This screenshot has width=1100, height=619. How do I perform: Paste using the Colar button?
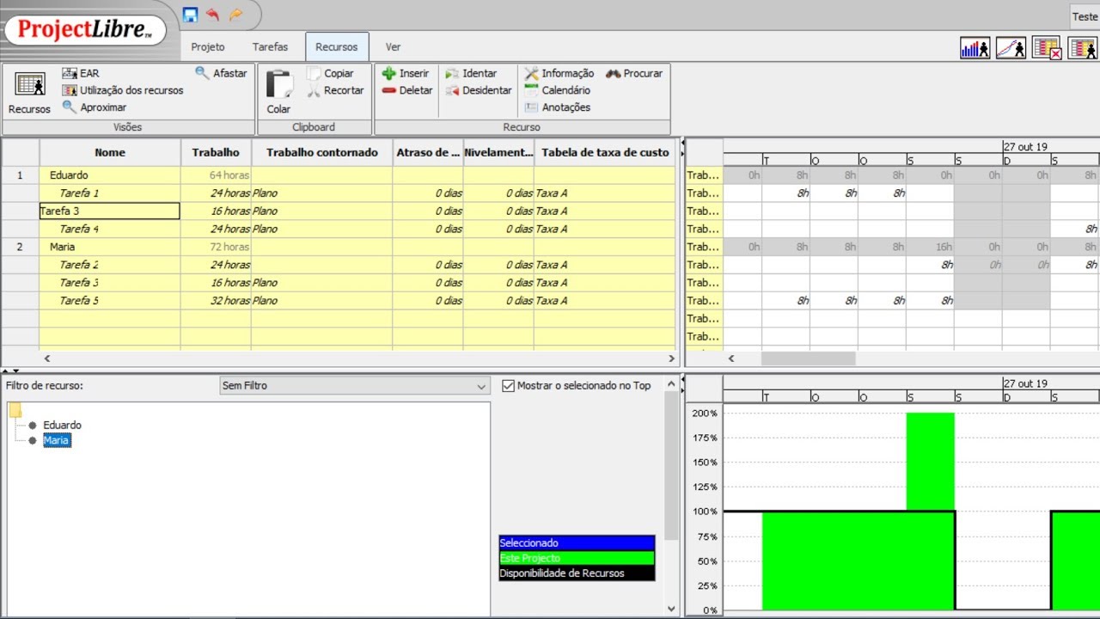point(278,92)
